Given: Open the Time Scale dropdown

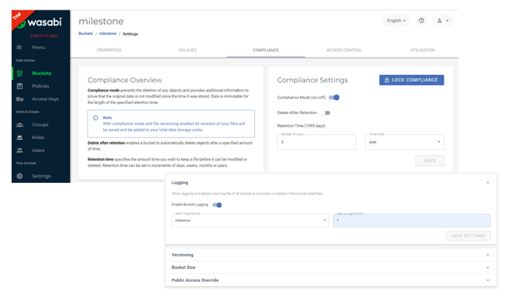Looking at the screenshot, I should pos(405,142).
